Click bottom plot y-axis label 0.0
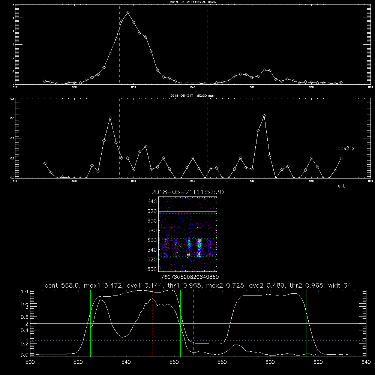 (x=24, y=355)
